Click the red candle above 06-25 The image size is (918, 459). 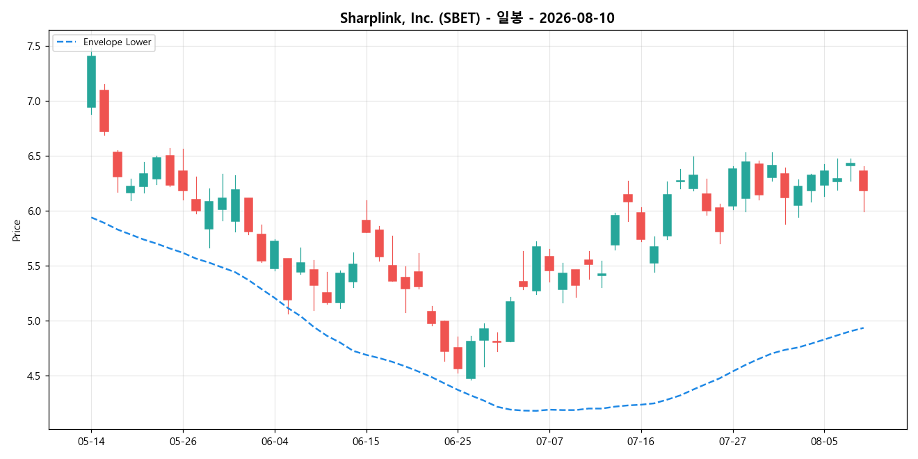click(458, 358)
